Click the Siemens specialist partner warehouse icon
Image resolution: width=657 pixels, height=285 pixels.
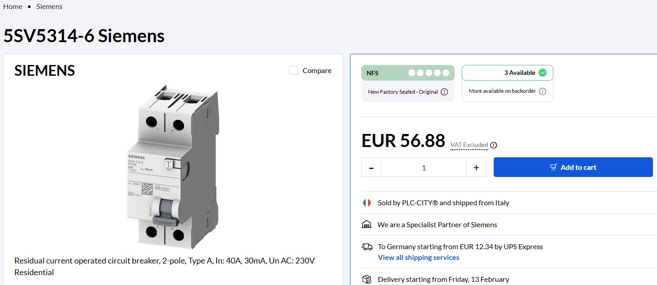(x=367, y=225)
